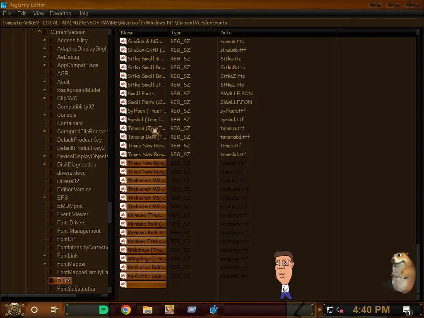This screenshot has height=318, width=424.
Task: Sort values by Data column header
Action: [277, 32]
